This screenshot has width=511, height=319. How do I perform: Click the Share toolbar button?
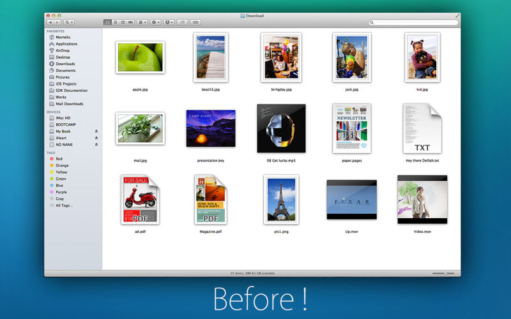click(182, 22)
